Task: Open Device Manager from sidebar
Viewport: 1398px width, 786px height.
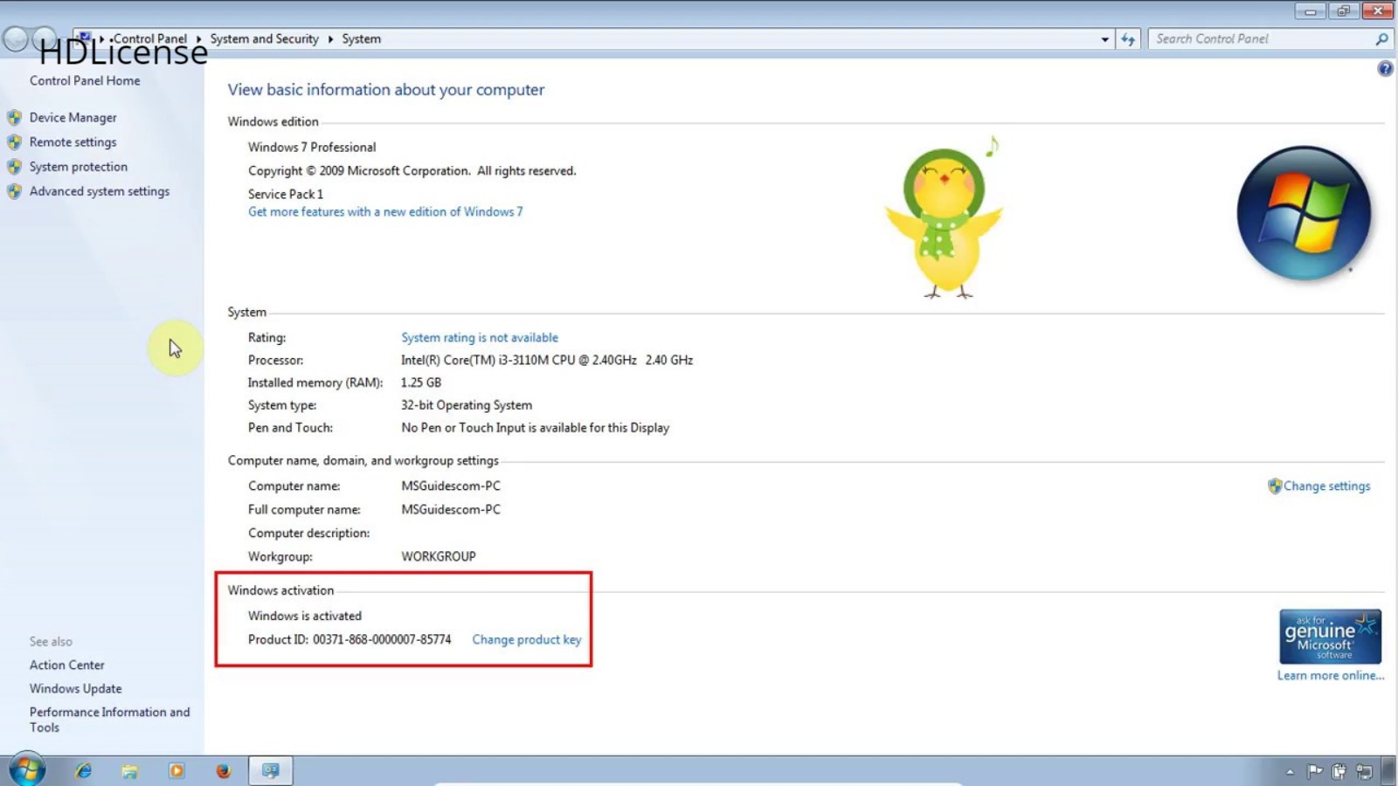Action: tap(73, 117)
